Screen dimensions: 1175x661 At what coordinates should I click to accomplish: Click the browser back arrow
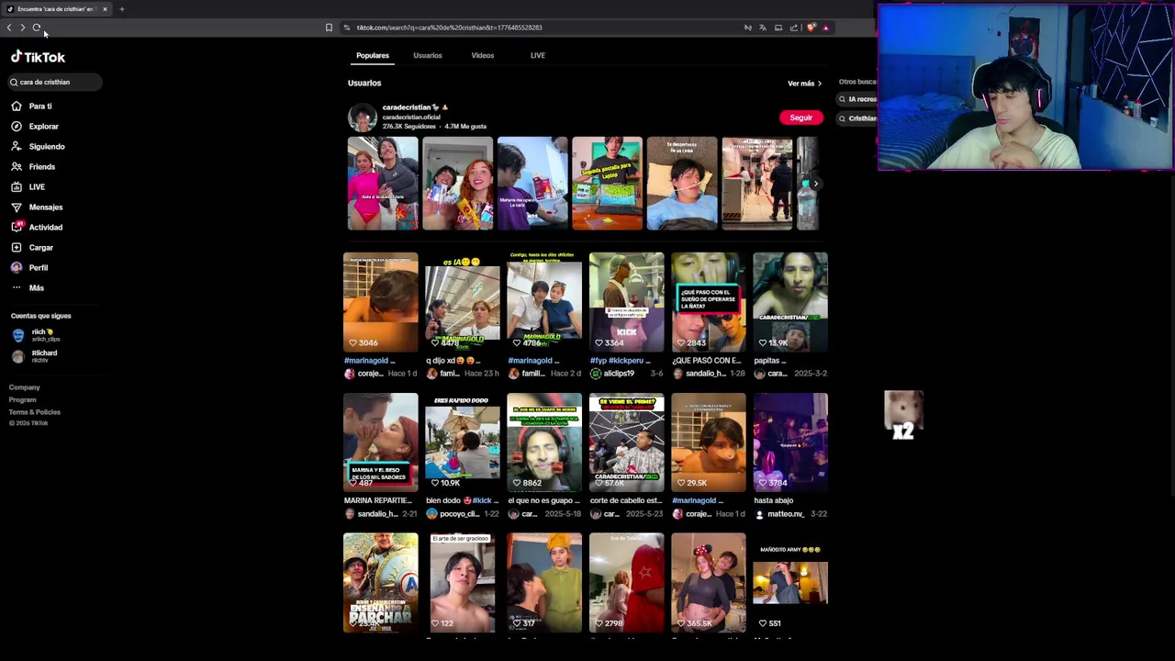pos(9,28)
